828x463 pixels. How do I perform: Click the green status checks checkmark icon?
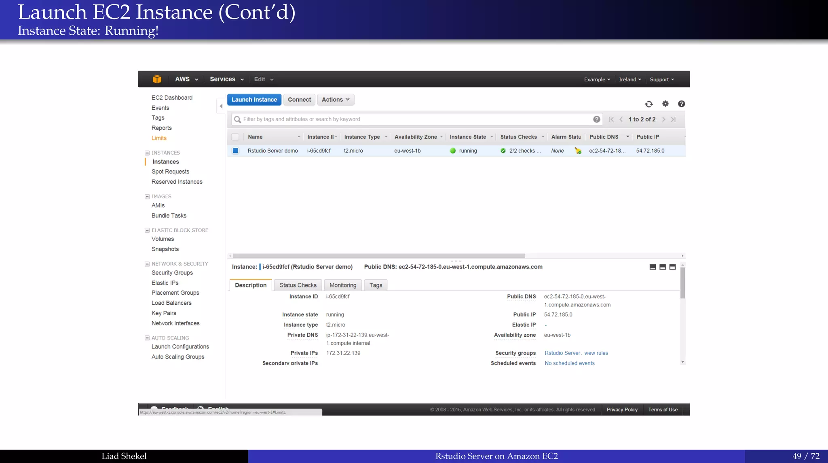(503, 151)
